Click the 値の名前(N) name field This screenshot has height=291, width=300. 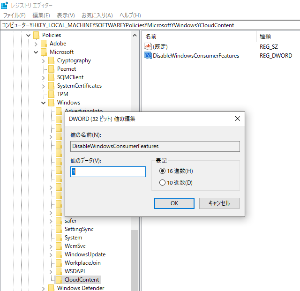[155, 146]
